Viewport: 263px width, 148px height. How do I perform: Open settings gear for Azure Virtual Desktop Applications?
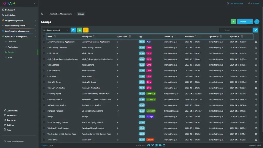(x=256, y=42)
